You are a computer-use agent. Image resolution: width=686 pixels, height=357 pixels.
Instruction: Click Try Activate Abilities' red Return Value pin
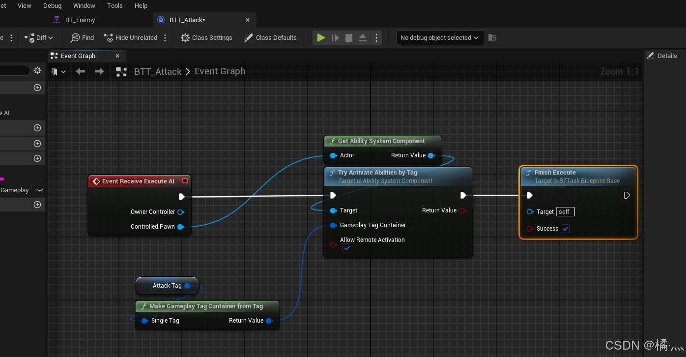point(461,210)
